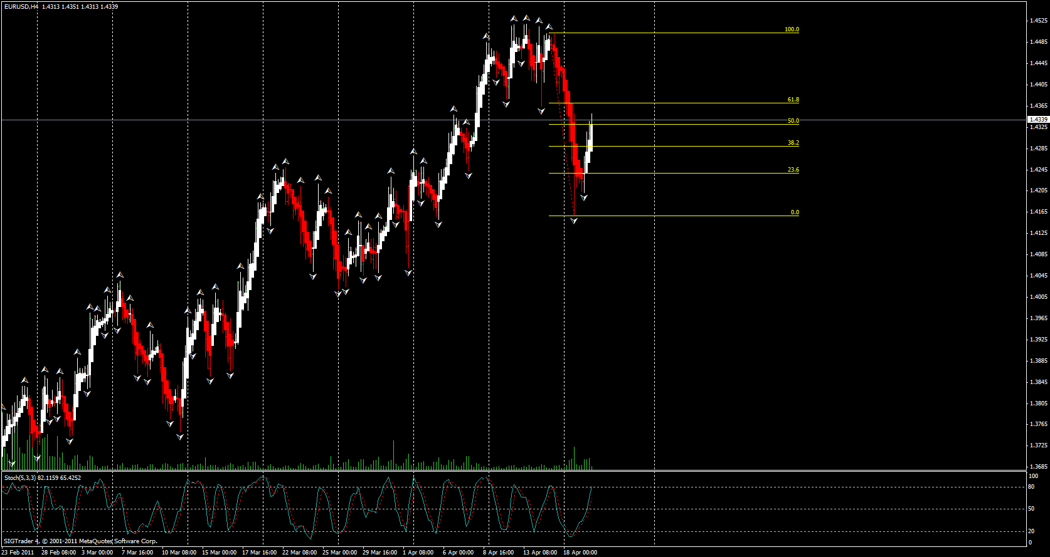This screenshot has width=1050, height=557.
Task: Click the 1.4365 price axis label
Action: coord(1039,106)
